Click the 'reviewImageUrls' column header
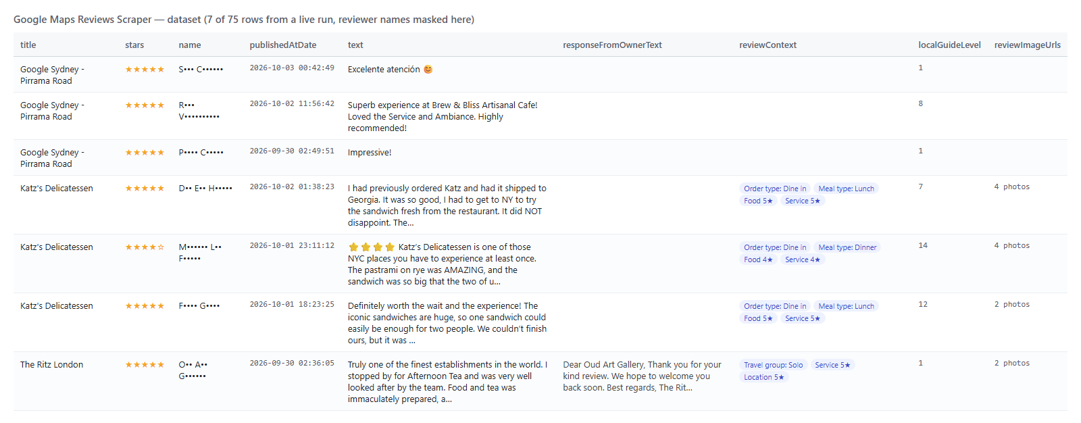The image size is (1081, 423). click(1028, 45)
